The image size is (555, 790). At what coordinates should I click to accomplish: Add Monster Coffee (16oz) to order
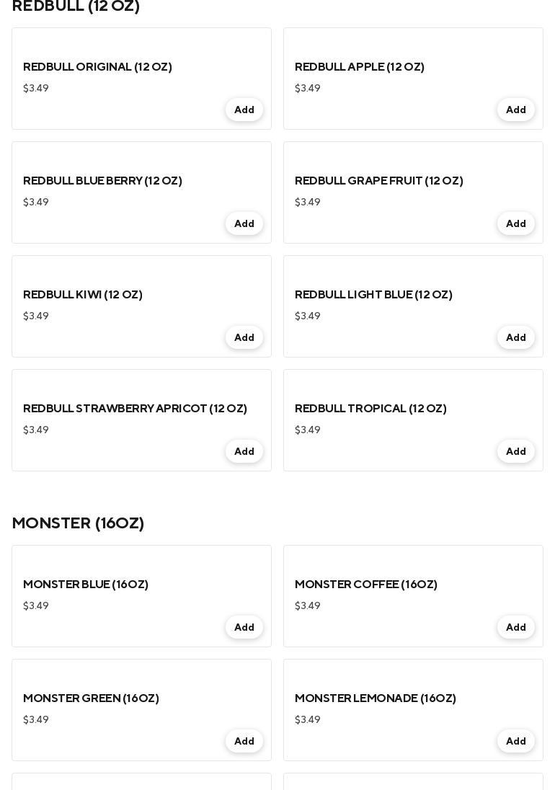(515, 627)
